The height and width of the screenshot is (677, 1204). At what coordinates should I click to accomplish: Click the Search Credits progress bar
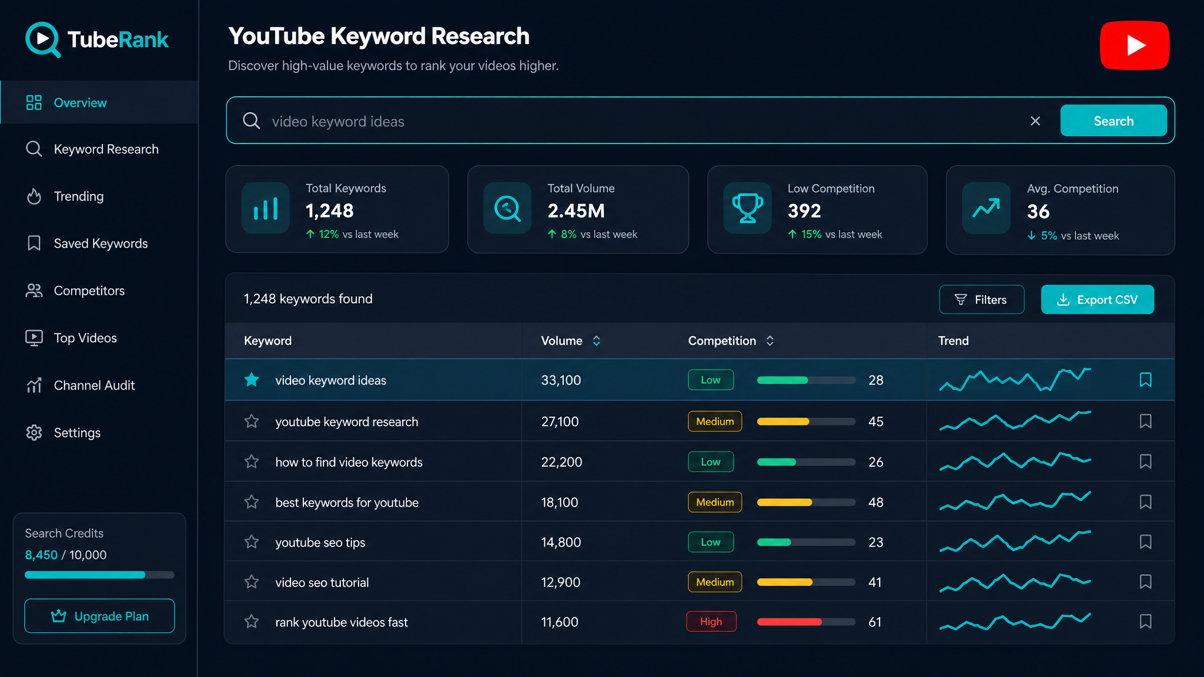point(99,575)
